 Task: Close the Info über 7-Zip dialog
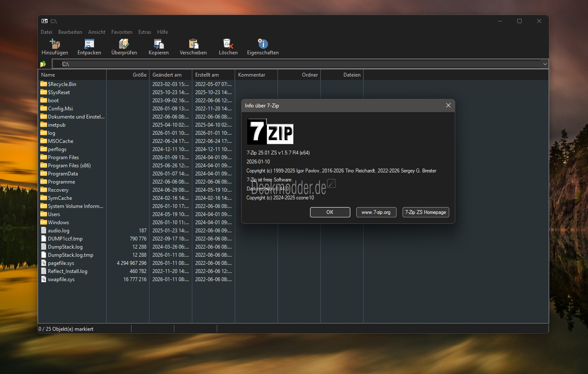click(x=448, y=105)
